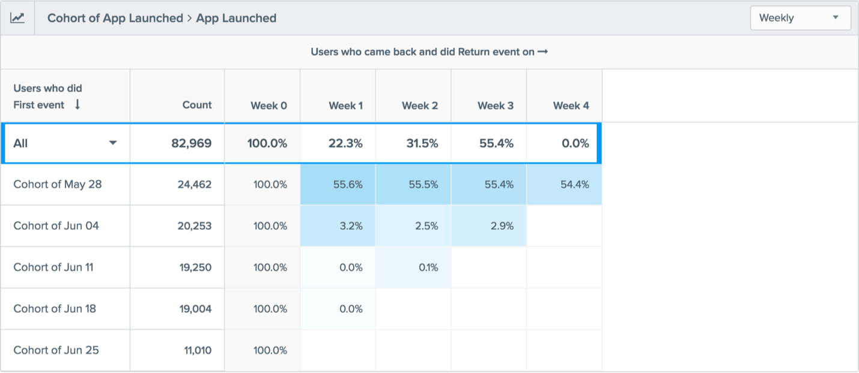Click the 3.2% retention cell
859x373 pixels.
351,226
